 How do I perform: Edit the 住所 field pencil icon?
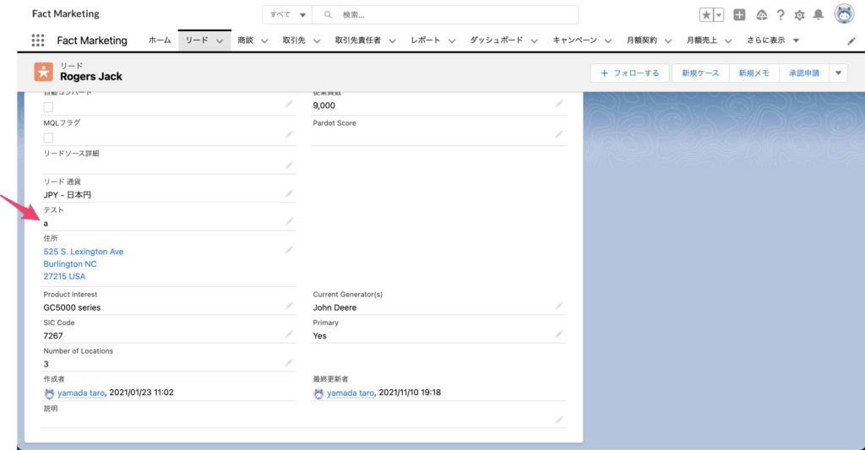pos(289,251)
